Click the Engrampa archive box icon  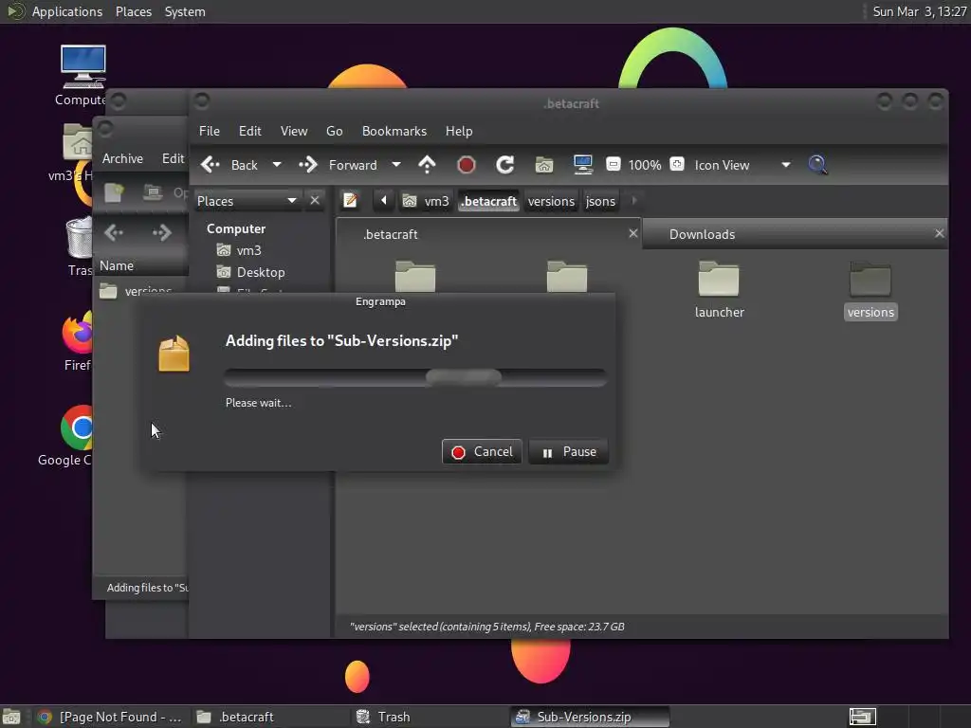(x=174, y=355)
